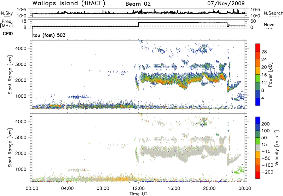
Task: Click the '60' tick on Nave axis
Action: click(253, 21)
